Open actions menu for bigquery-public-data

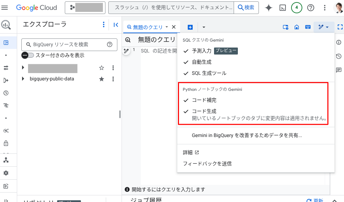pos(113,79)
